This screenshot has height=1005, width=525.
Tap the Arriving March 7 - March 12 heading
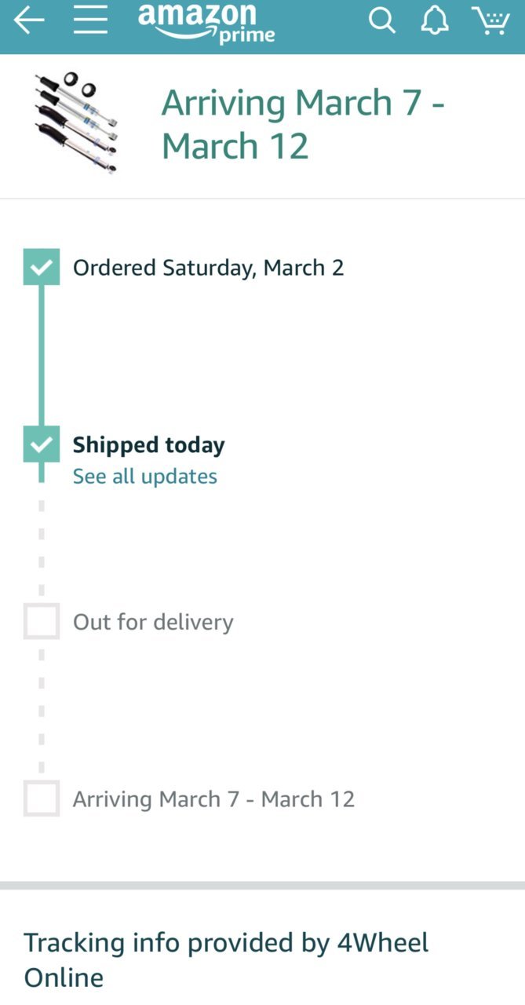pyautogui.click(x=303, y=125)
